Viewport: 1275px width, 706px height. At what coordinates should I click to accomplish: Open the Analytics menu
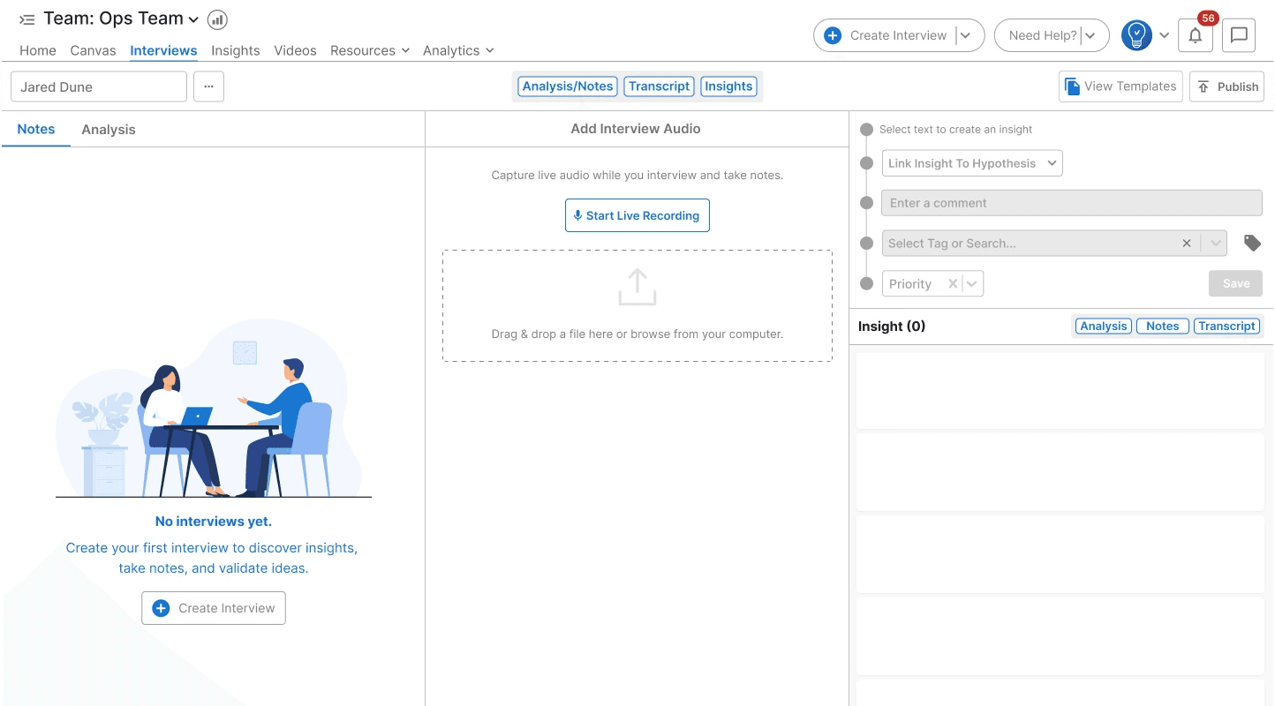point(458,50)
